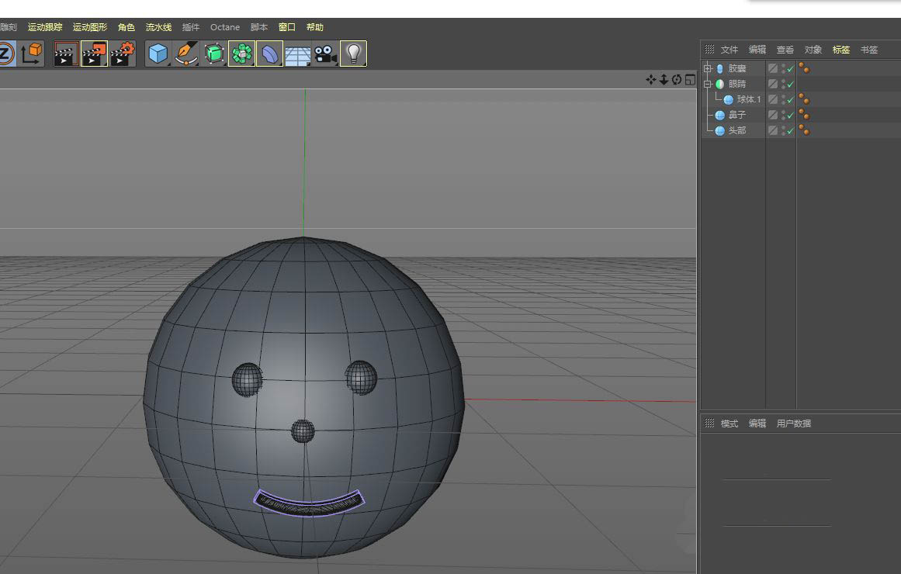The height and width of the screenshot is (574, 901).
Task: Click the Floor grid icon in the toolbar
Action: click(x=297, y=54)
